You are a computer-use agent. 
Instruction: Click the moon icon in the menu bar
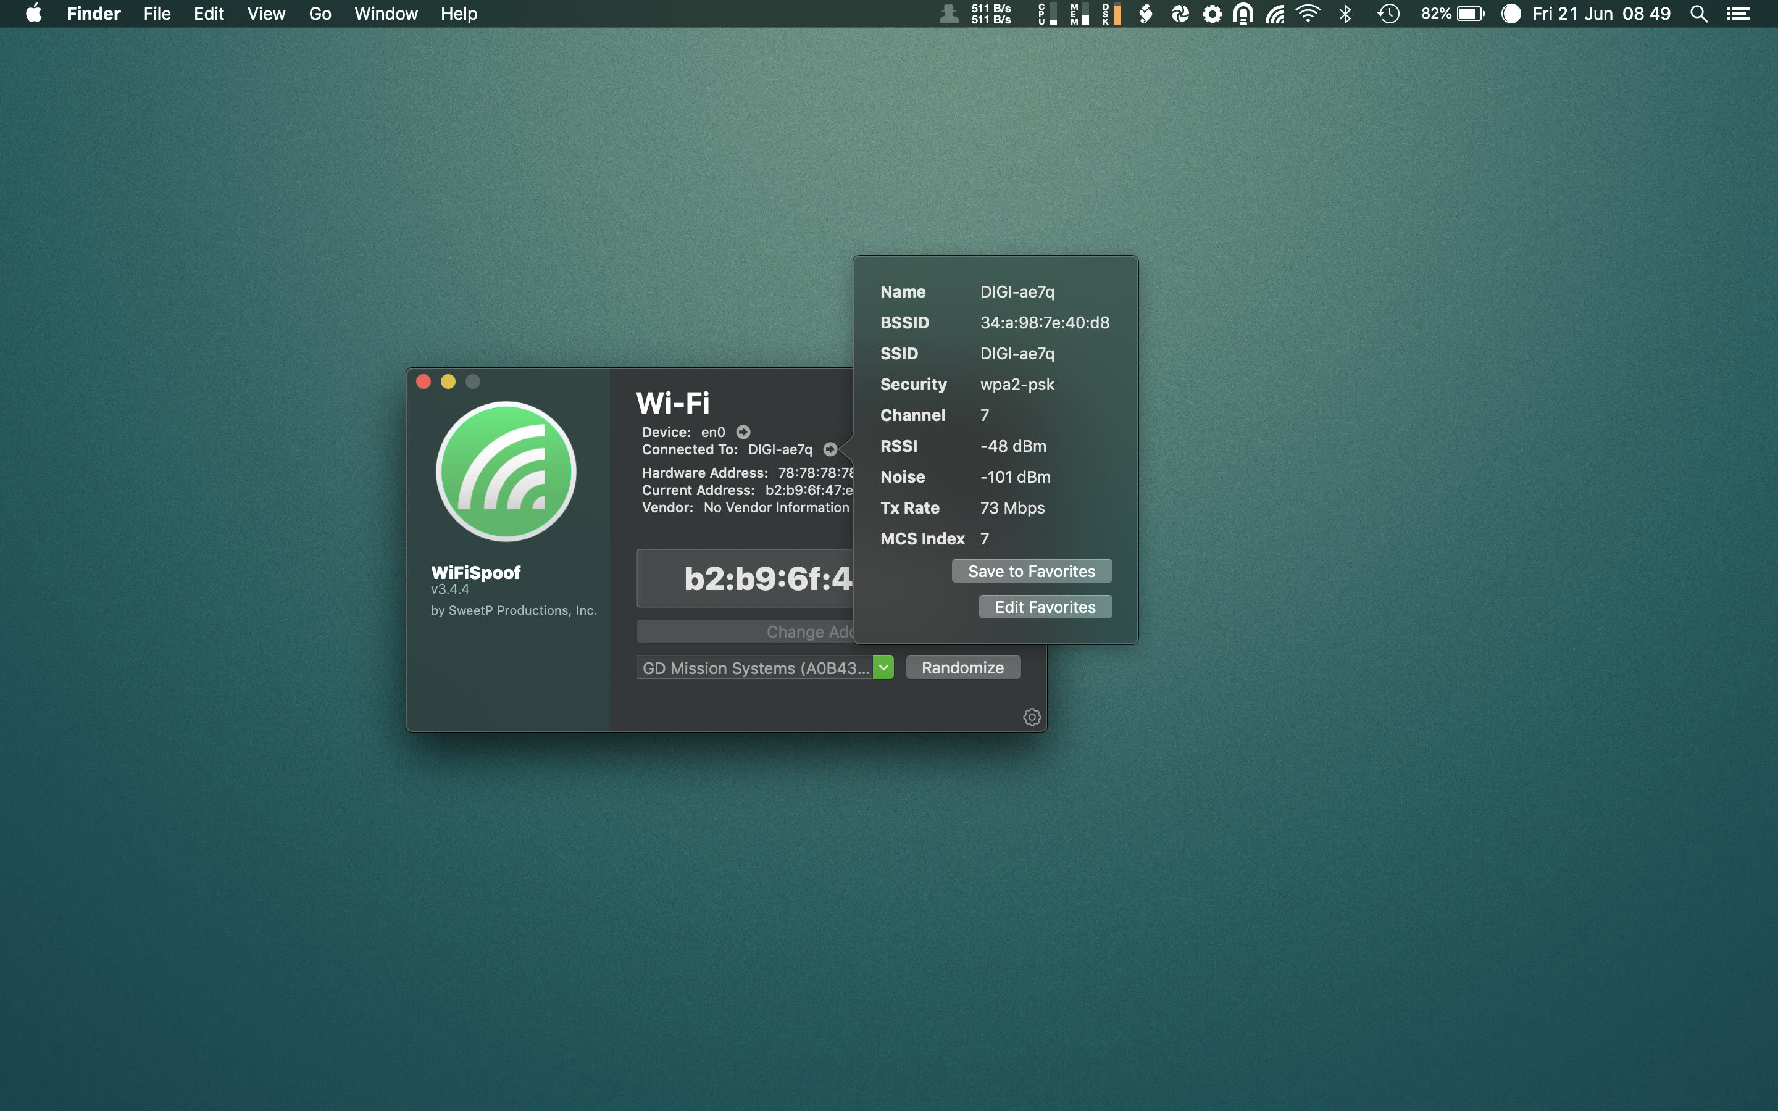pos(1511,13)
